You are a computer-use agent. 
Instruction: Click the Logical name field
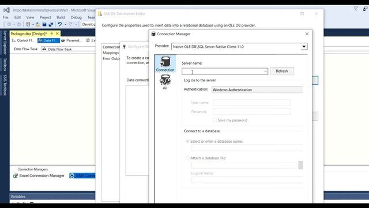[247, 180]
